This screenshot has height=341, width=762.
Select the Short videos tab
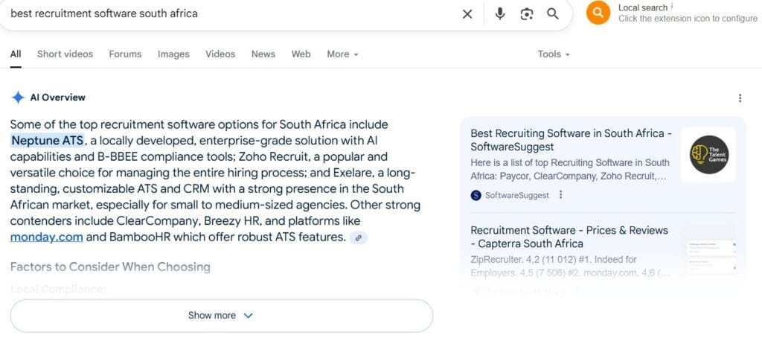(65, 54)
